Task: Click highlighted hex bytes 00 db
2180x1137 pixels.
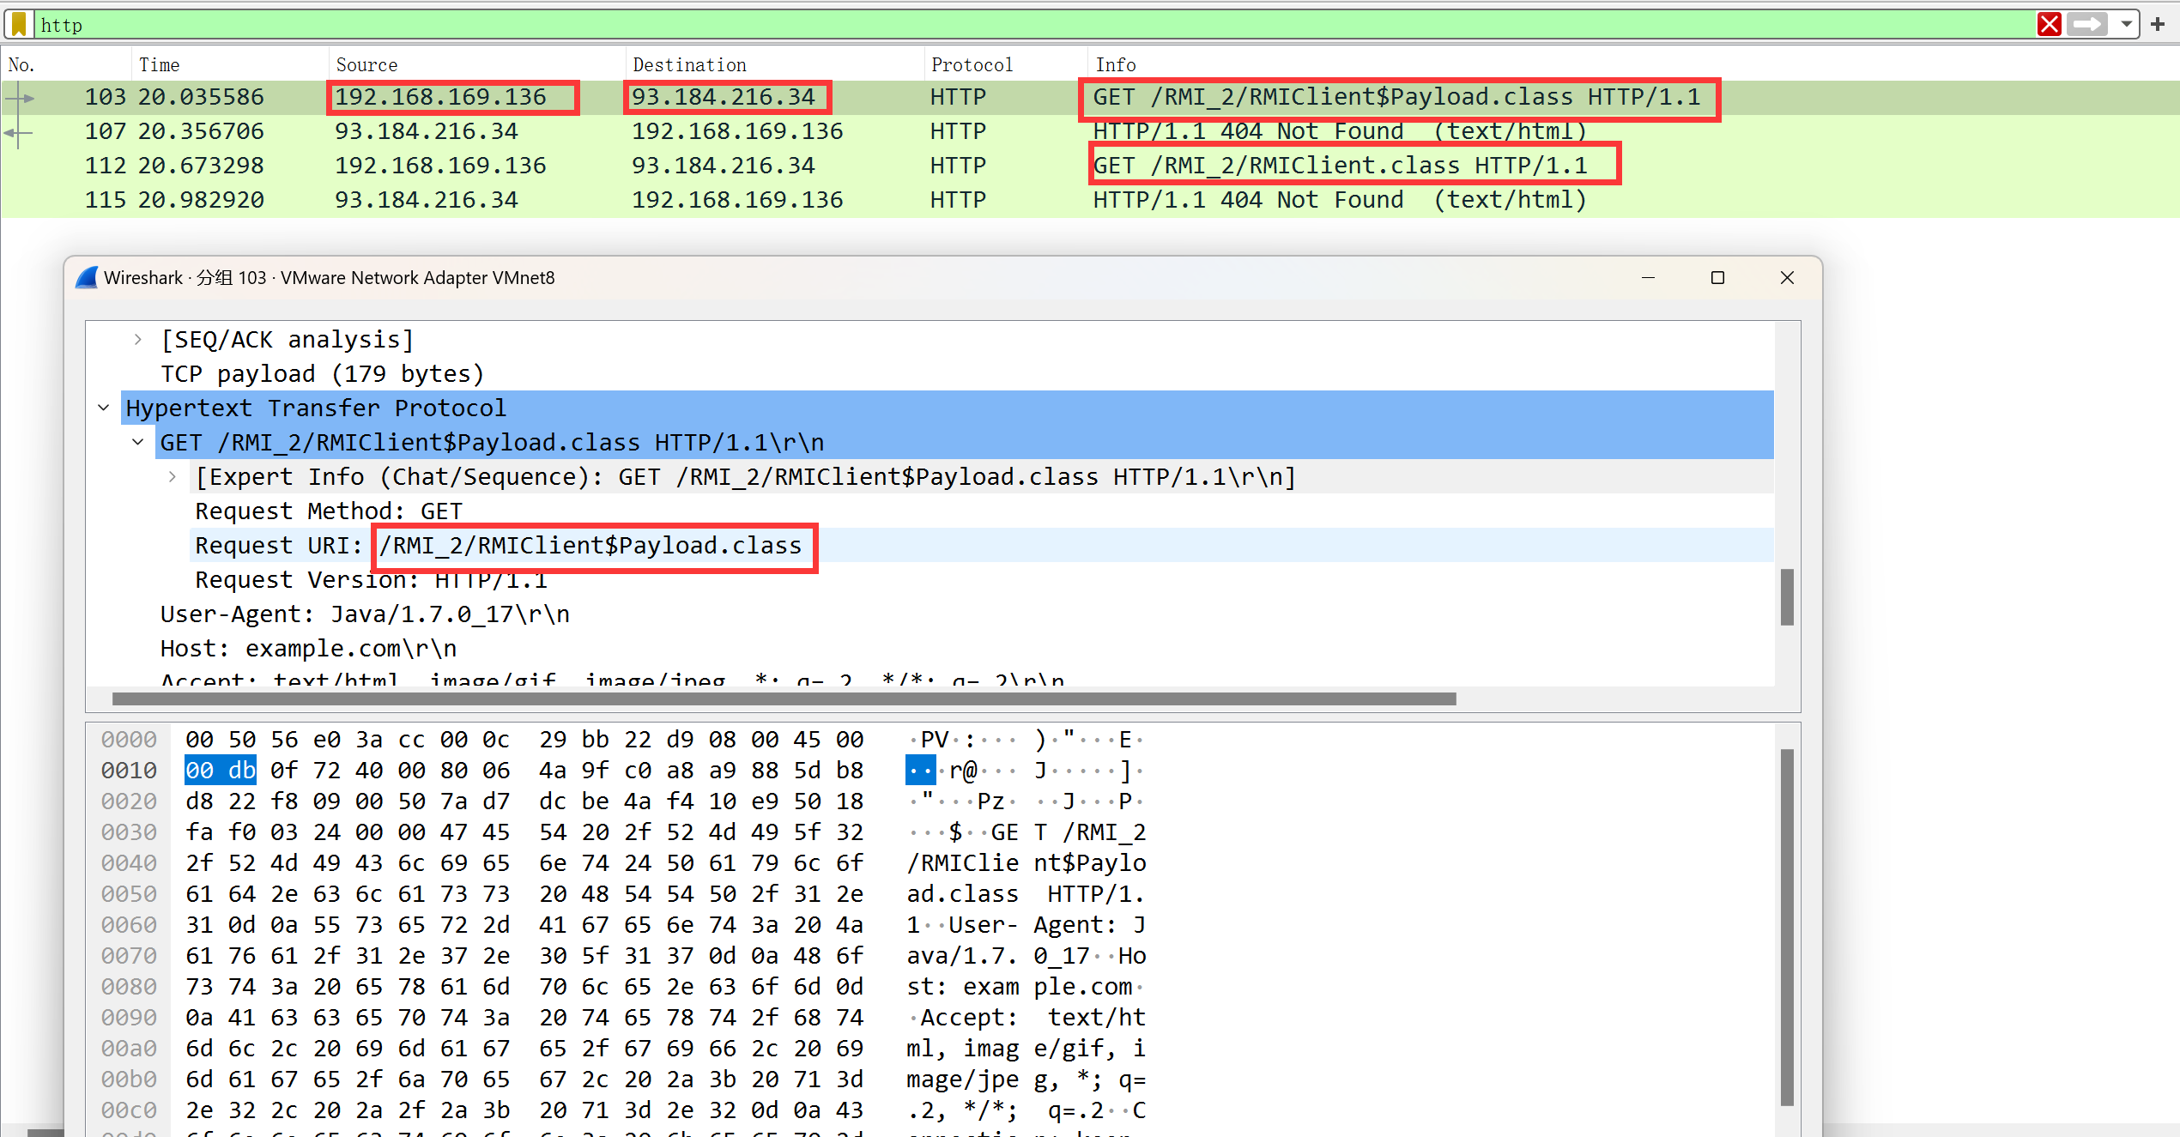Action: (x=221, y=771)
